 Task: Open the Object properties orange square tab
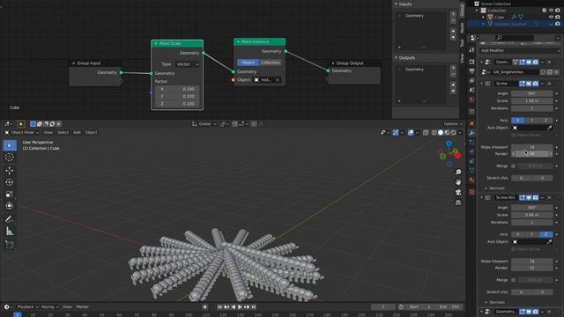click(472, 123)
